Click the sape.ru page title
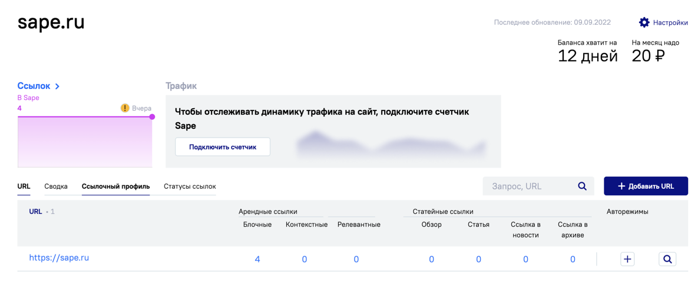This screenshot has height=291, width=698. coord(51,23)
